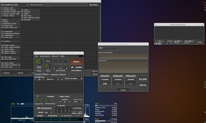This screenshot has height=123, width=206.
Task: Open the Instrument menu
Action: (x=45, y=56)
